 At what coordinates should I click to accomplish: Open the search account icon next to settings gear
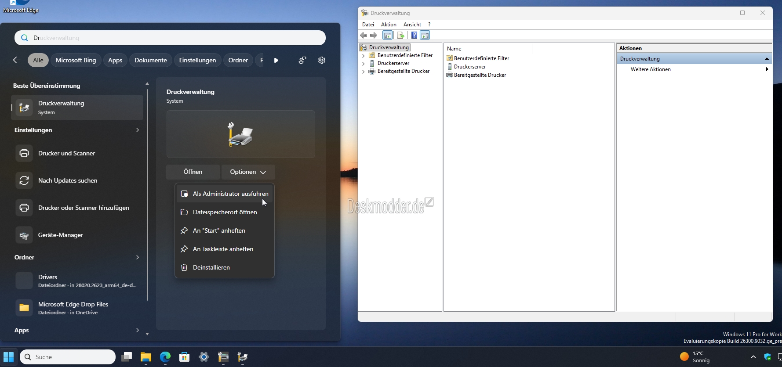[x=302, y=60]
